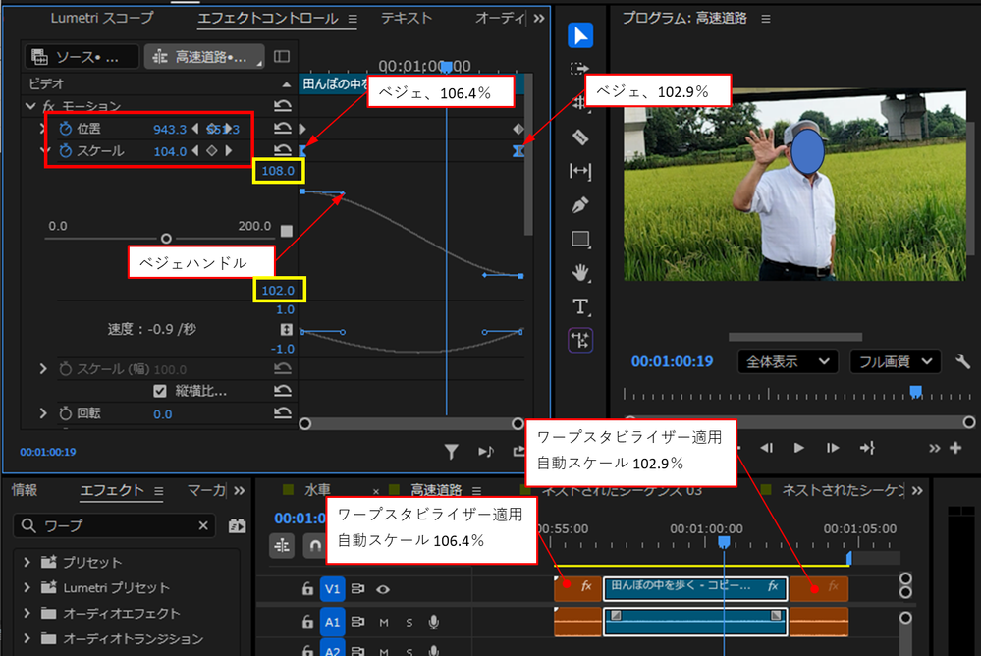Switch to Lumetri Scopes tab
The width and height of the screenshot is (981, 656).
tap(102, 18)
